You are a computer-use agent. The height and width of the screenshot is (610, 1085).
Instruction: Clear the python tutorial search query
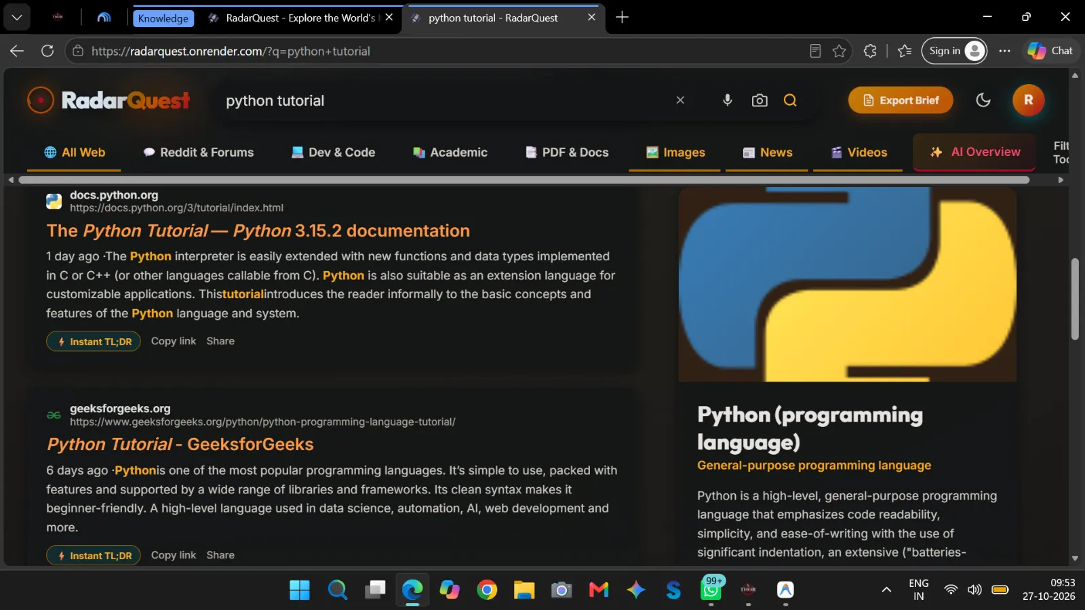(x=680, y=100)
